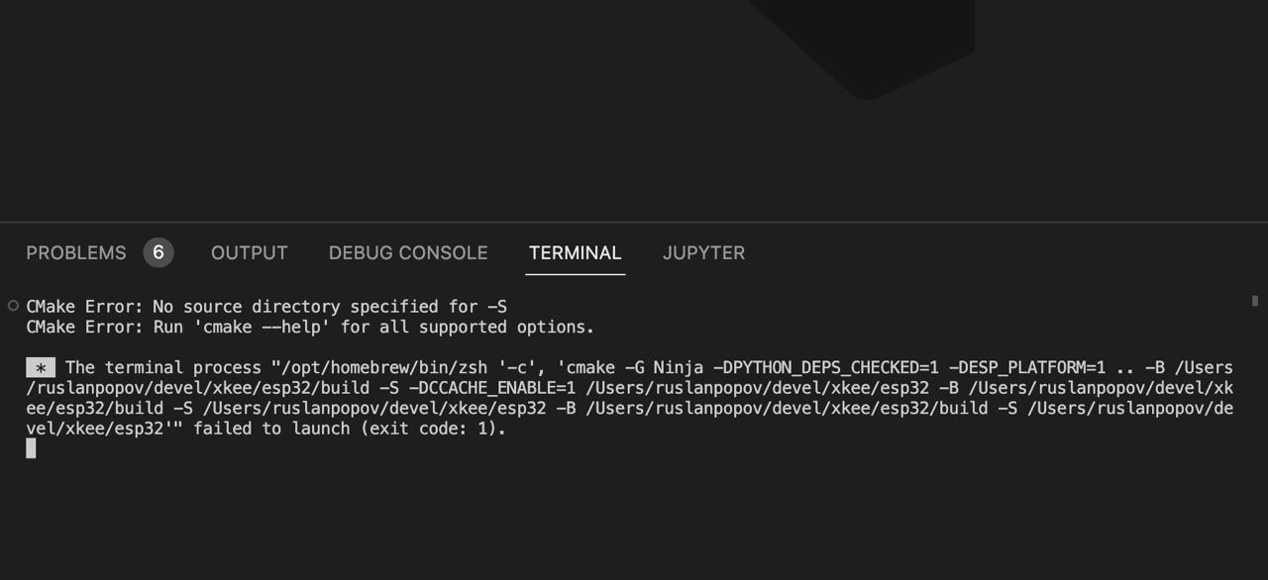
Task: Open the OUTPUT panel tab
Action: coord(249,253)
